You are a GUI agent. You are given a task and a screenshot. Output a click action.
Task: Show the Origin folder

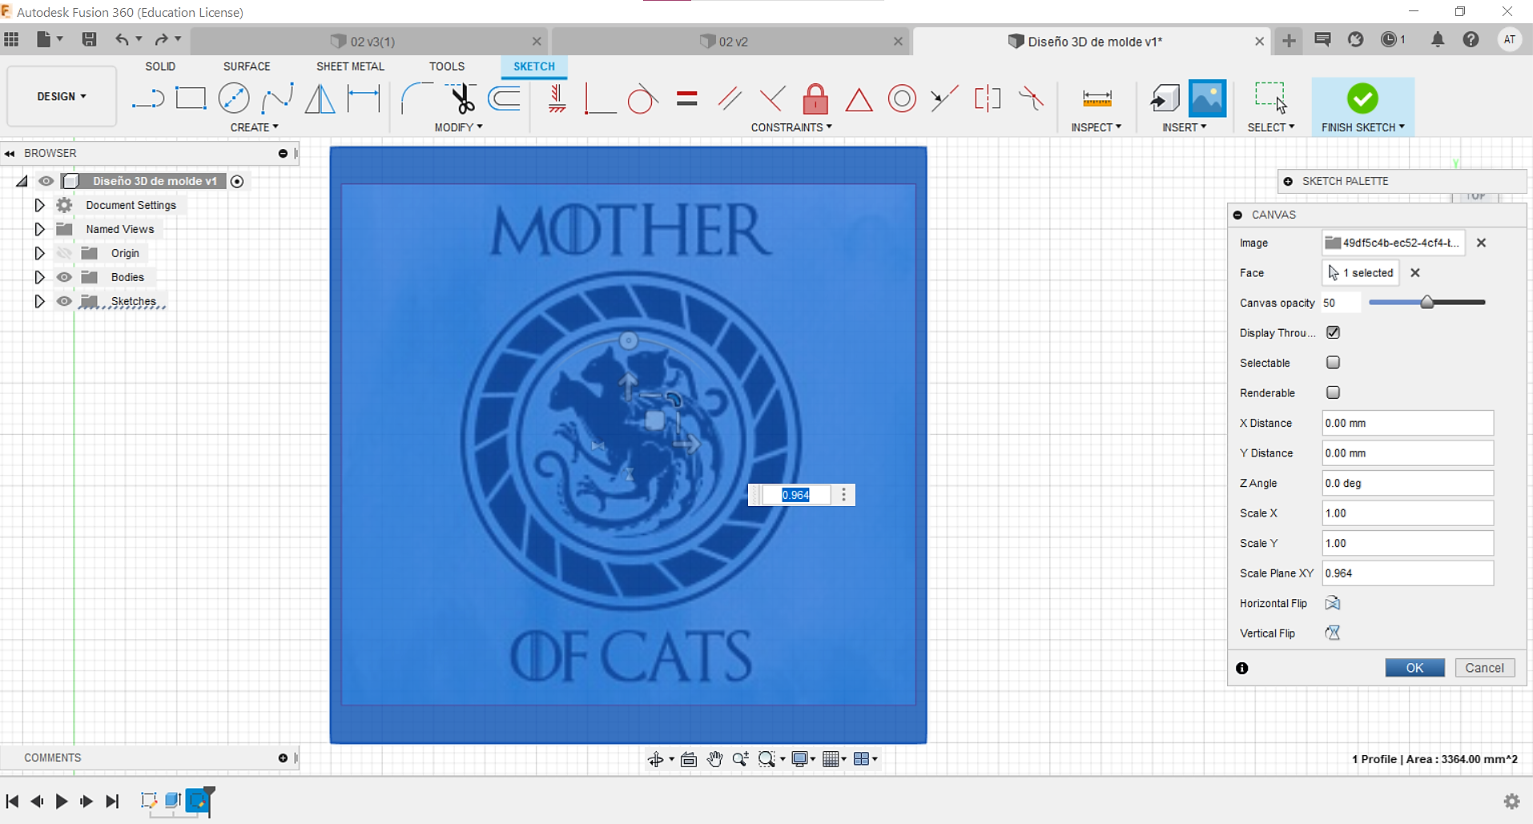click(64, 253)
